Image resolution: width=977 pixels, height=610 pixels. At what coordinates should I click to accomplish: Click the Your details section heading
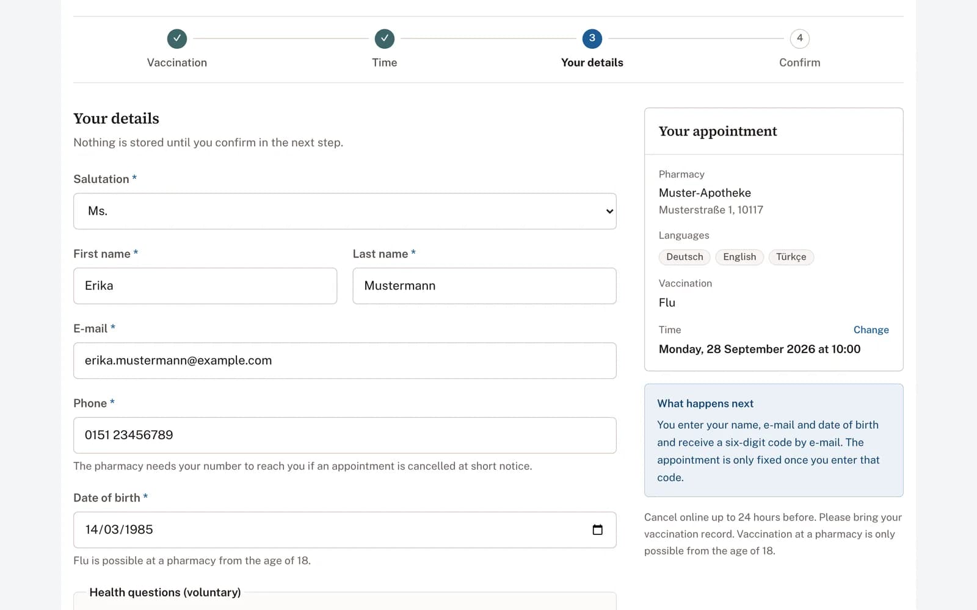(x=116, y=118)
